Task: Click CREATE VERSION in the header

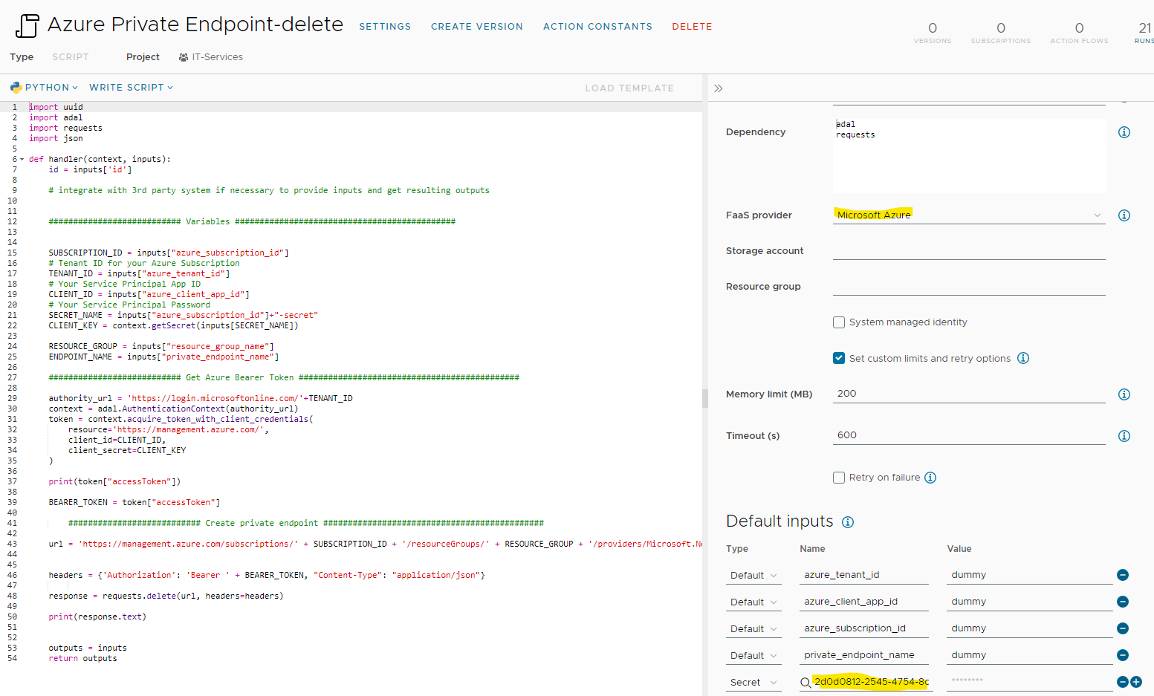Action: pos(477,27)
